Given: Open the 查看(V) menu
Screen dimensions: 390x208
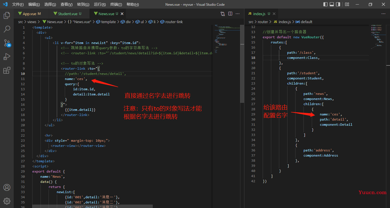Looking at the screenshot, I should click(x=67, y=4).
